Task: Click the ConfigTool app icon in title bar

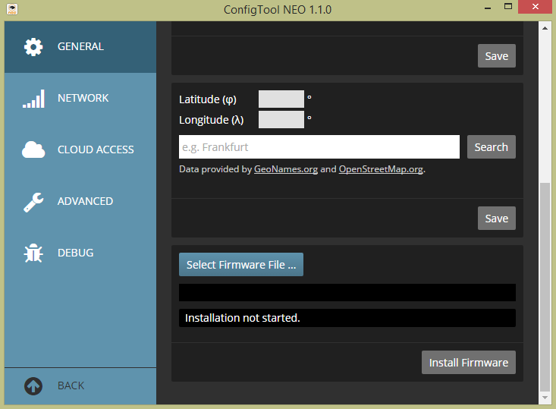Action: click(x=9, y=10)
